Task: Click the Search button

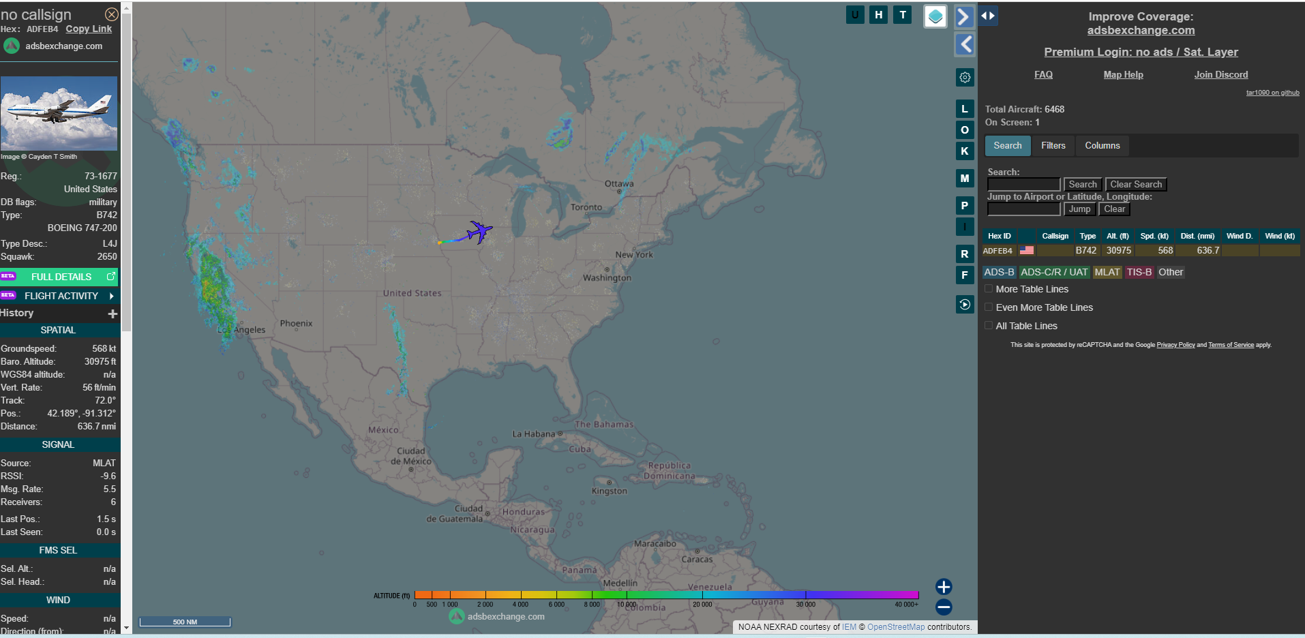Action: [x=1083, y=185]
